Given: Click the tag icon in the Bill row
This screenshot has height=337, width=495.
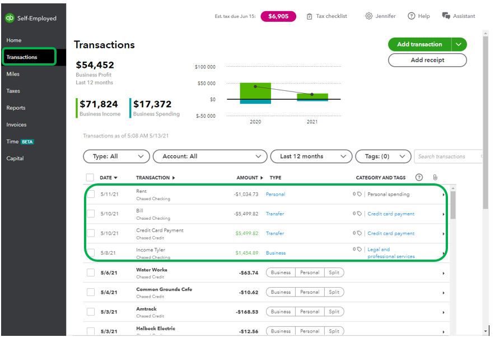Looking at the screenshot, I should pos(359,214).
